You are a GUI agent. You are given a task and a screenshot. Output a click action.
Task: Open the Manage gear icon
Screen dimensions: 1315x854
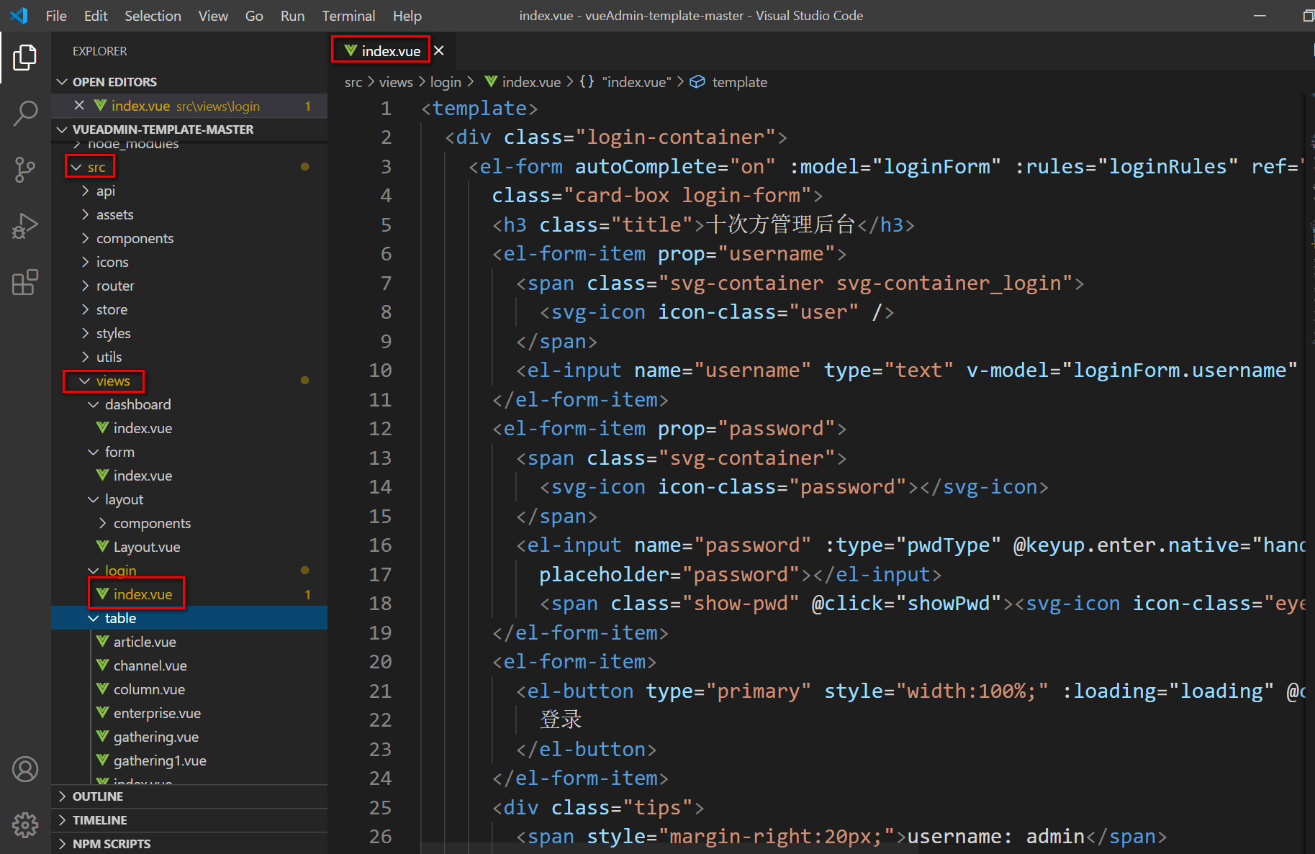[25, 825]
